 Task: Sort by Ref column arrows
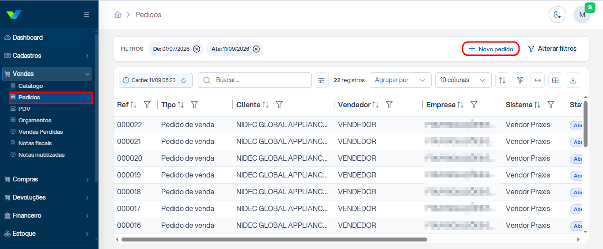pyautogui.click(x=134, y=105)
